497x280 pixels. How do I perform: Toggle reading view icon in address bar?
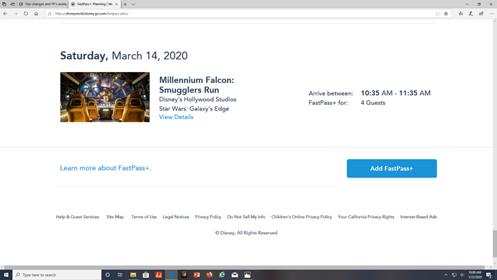pos(437,14)
